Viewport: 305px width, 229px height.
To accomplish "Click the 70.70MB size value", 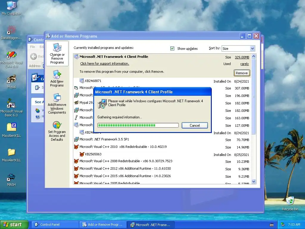I will tap(243, 140).
